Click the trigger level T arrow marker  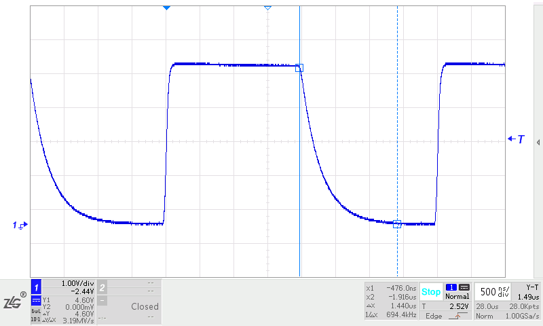click(517, 139)
